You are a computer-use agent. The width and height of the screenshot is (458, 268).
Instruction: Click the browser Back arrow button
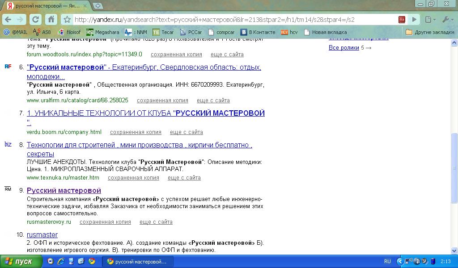[8, 20]
